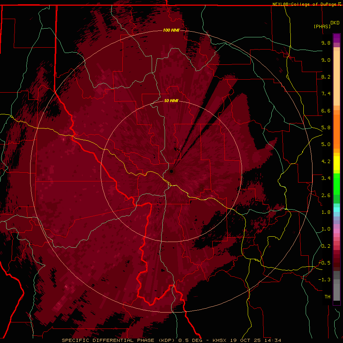Viewport: 343px width, 343px height.
Task: Click the 8.2 legend value
Action: pos(326,77)
